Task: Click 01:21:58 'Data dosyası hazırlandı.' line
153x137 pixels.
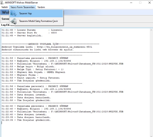Action: (x=26, y=98)
